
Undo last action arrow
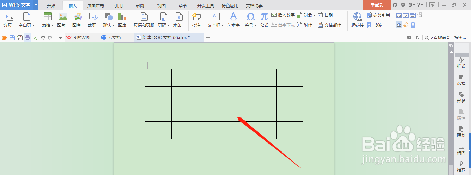[x=43, y=38]
